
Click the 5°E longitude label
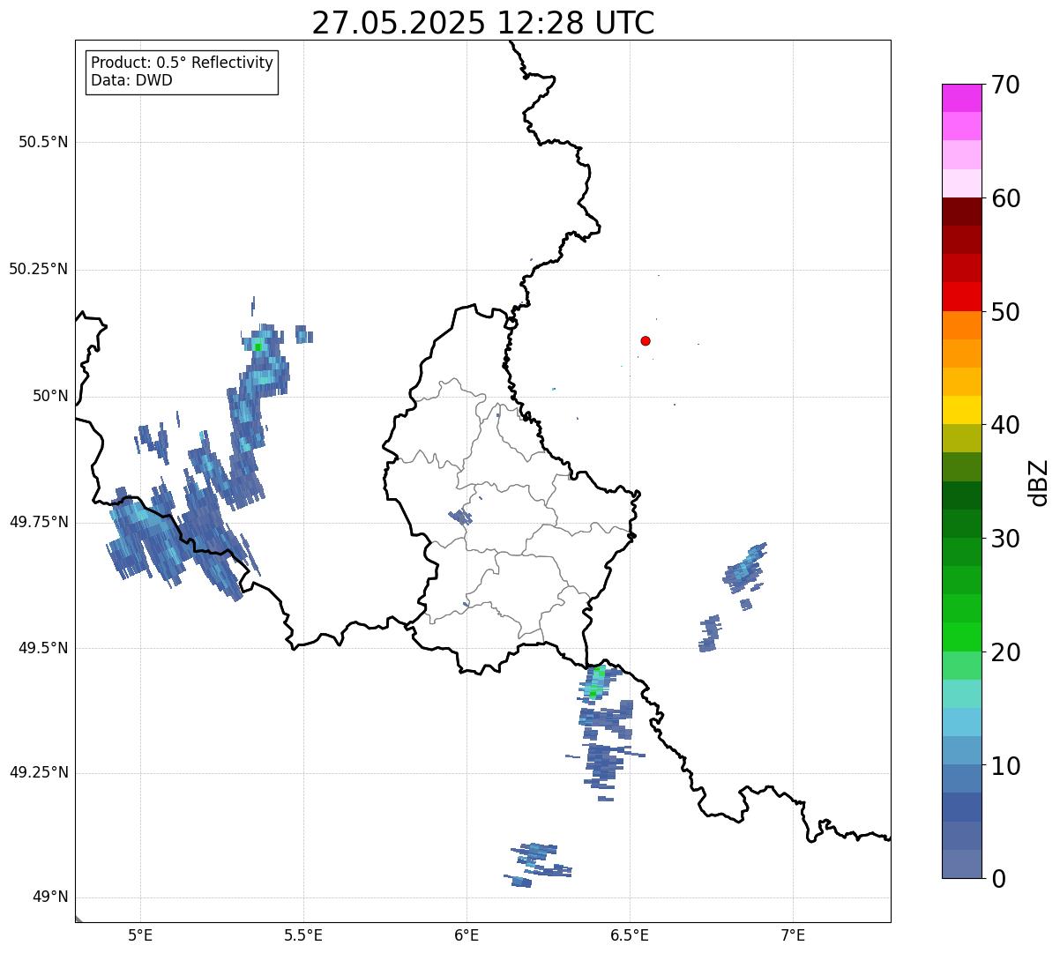click(140, 934)
